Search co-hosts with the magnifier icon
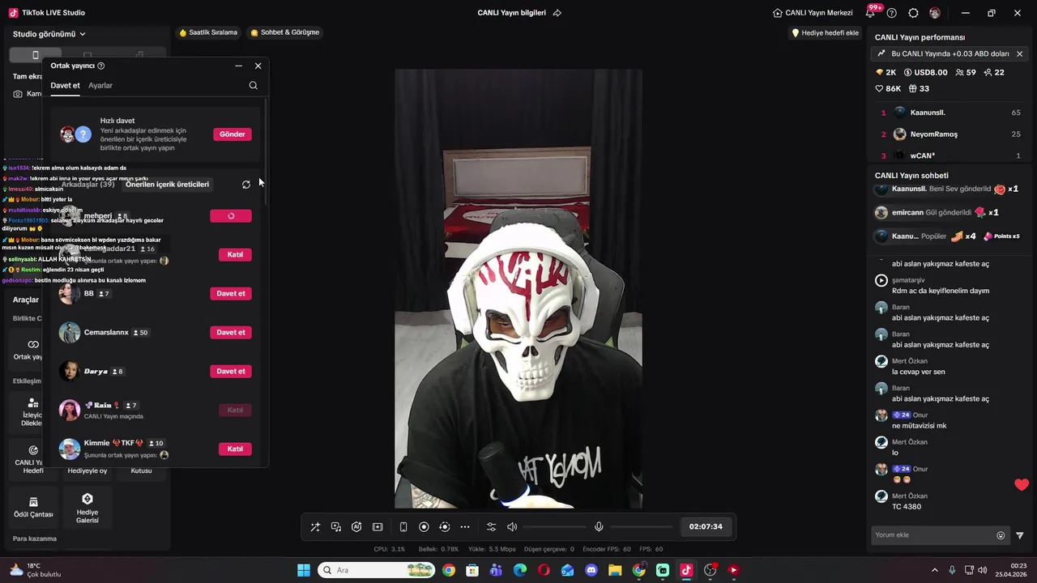The width and height of the screenshot is (1037, 583). coord(254,85)
